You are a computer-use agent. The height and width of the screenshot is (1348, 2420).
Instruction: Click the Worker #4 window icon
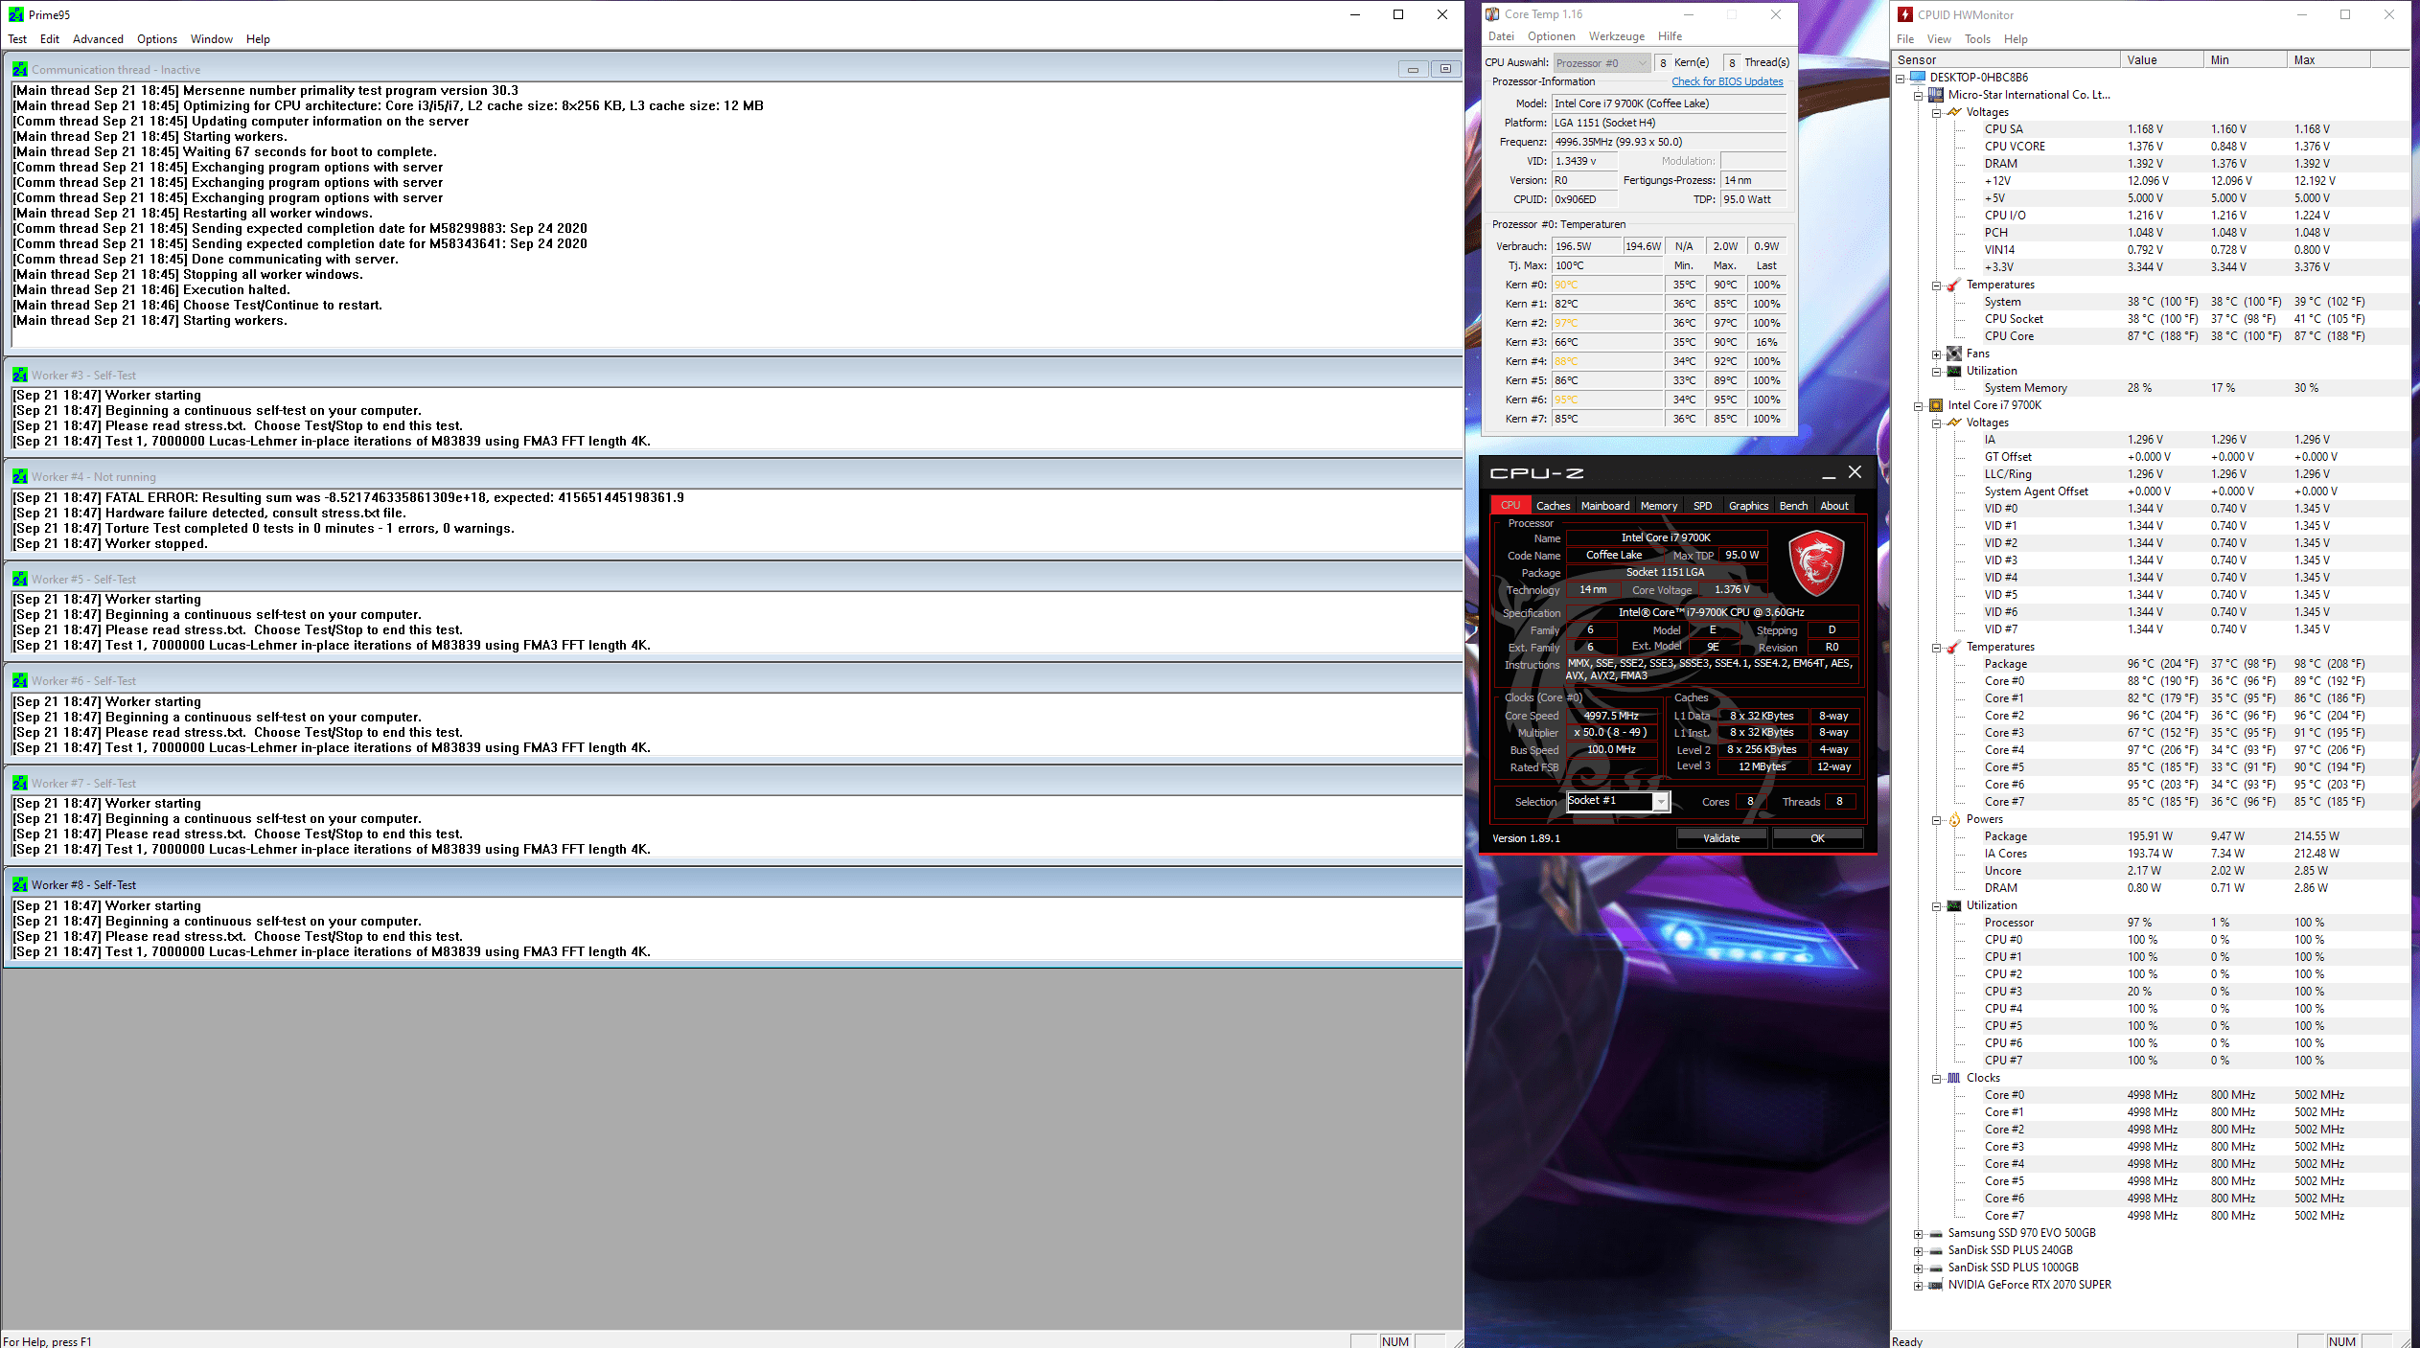pyautogui.click(x=20, y=476)
